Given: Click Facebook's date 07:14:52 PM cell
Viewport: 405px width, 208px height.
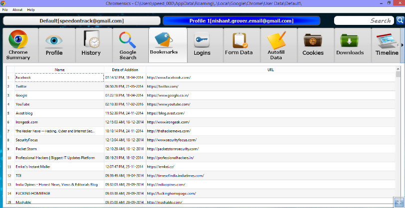Looking at the screenshot, I should tap(125, 78).
